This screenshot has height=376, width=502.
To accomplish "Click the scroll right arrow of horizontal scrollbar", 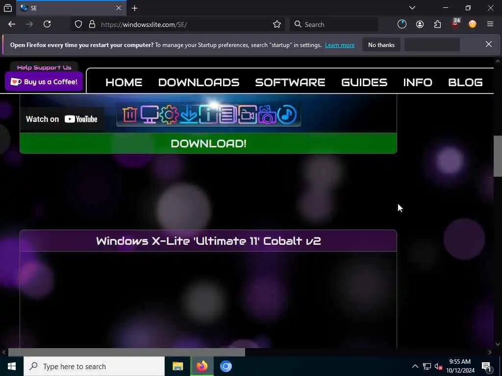I will point(490,352).
